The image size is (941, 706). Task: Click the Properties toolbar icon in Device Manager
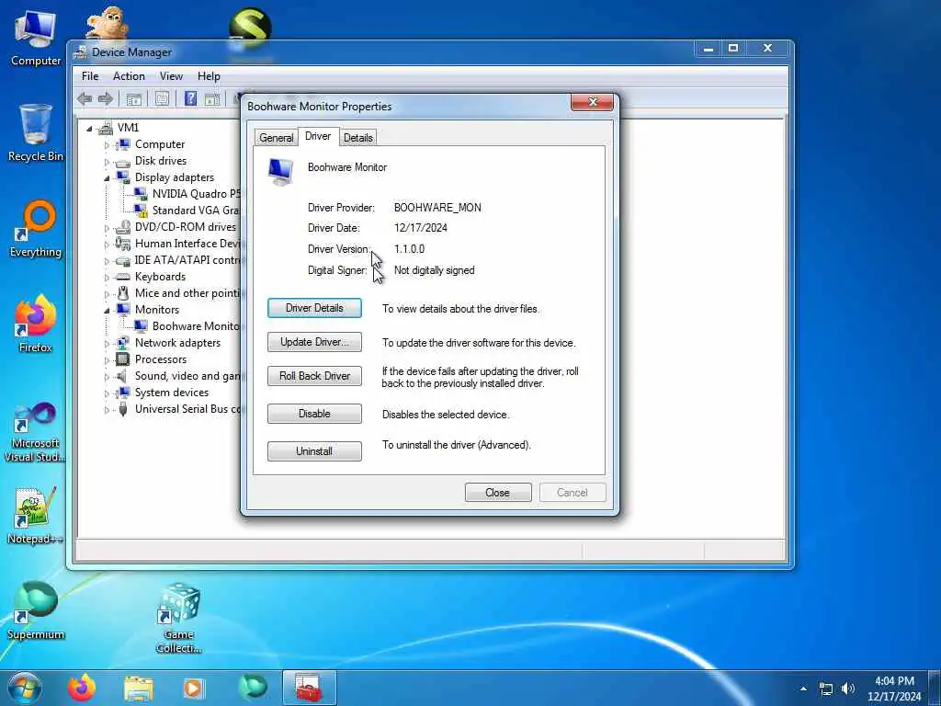162,99
